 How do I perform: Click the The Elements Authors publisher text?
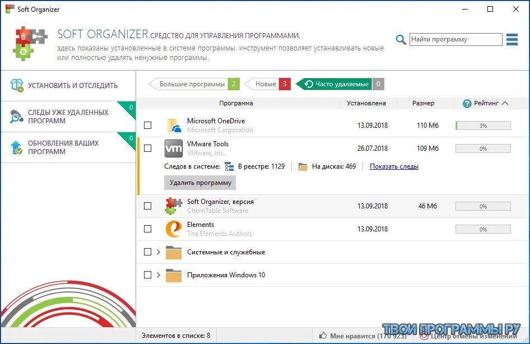[220, 234]
